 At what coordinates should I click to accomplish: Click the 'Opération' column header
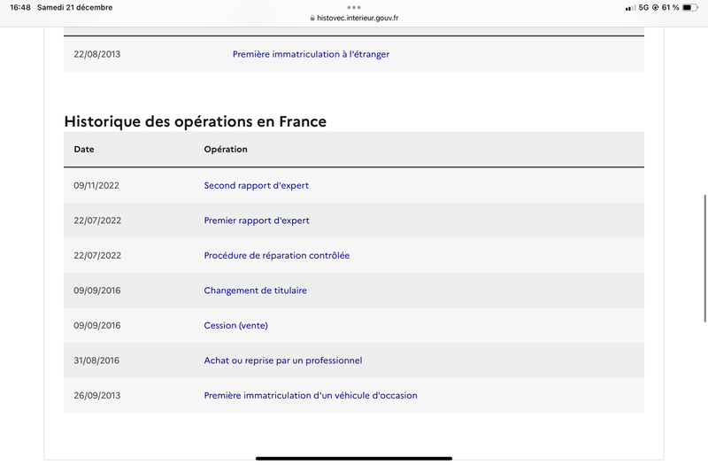point(226,149)
